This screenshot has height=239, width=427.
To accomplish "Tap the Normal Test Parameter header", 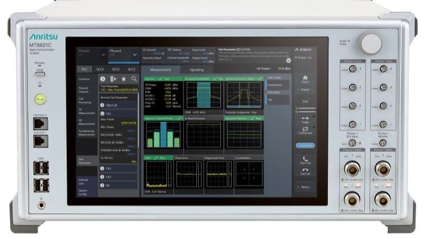I will point(118,97).
